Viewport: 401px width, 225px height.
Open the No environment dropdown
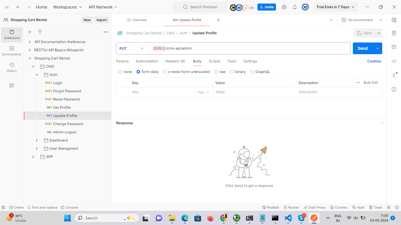(362, 20)
